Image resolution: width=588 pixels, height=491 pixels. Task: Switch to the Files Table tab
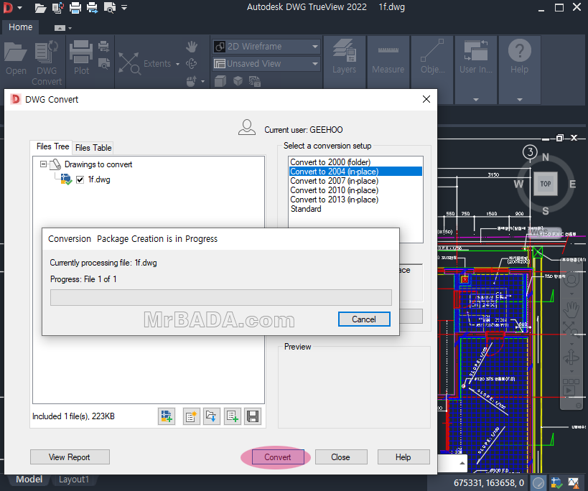click(x=93, y=148)
